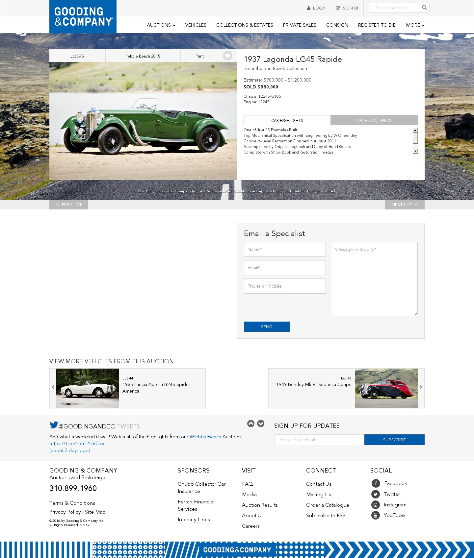This screenshot has width=474, height=558.
Task: Open the Privacy Policy link
Action: pos(65,512)
